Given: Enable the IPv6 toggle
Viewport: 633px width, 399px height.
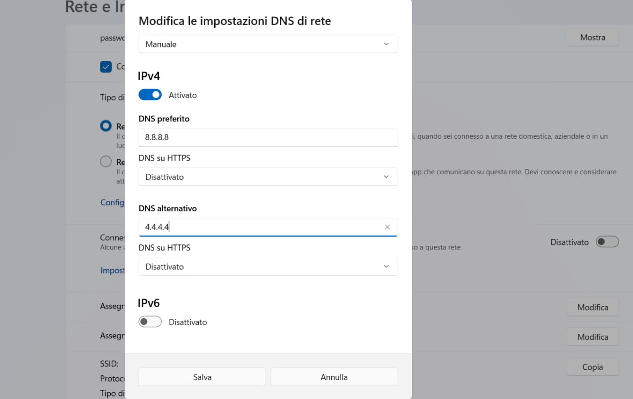Looking at the screenshot, I should pyautogui.click(x=150, y=322).
